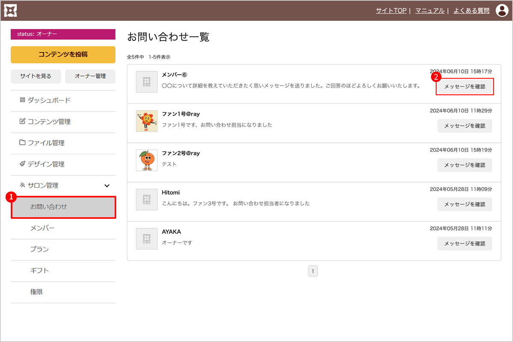This screenshot has height=342, width=513.
Task: Click the flower avatar of ファン1号@ray
Action: pyautogui.click(x=147, y=121)
